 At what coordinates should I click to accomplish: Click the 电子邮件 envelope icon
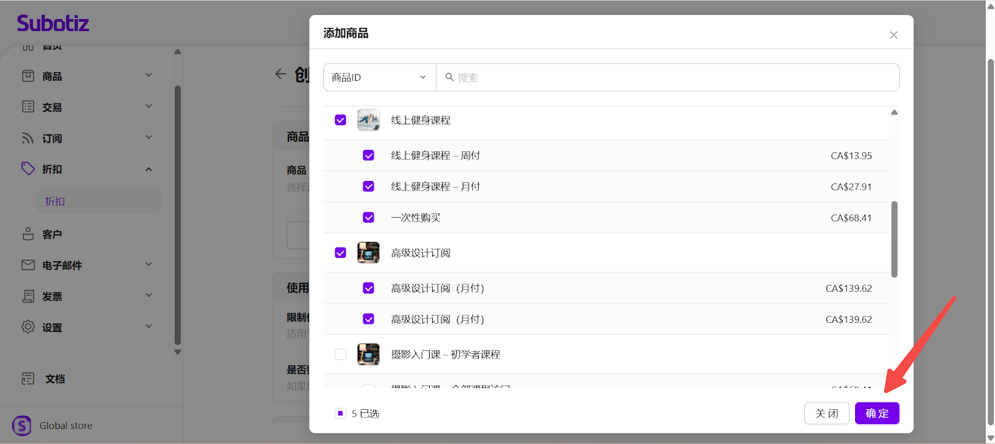click(x=28, y=265)
